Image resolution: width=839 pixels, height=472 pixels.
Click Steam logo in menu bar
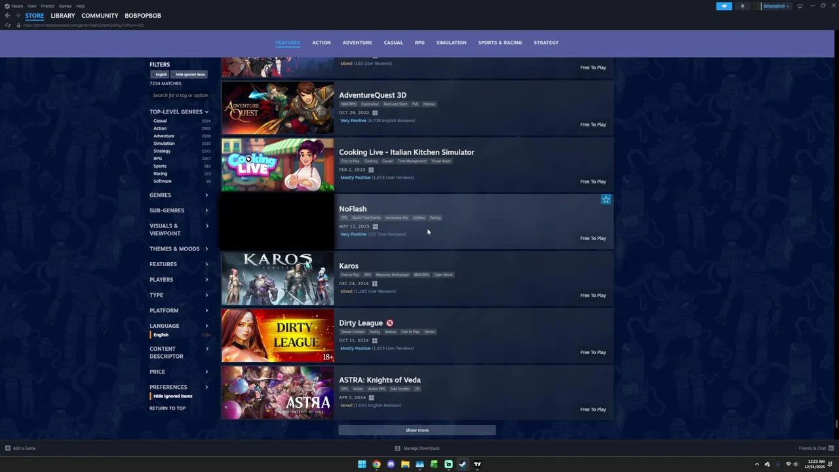[8, 6]
